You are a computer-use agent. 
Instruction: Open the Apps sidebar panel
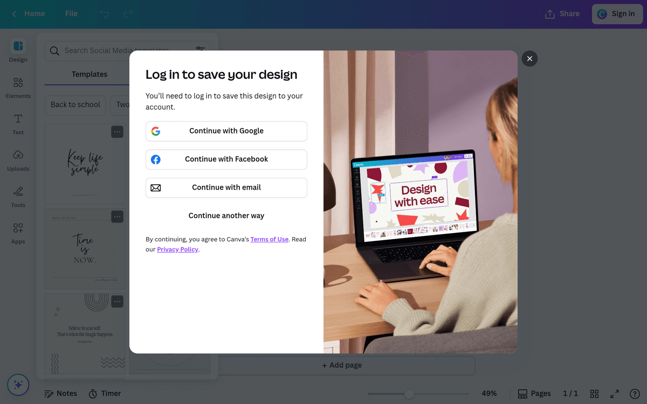18,233
